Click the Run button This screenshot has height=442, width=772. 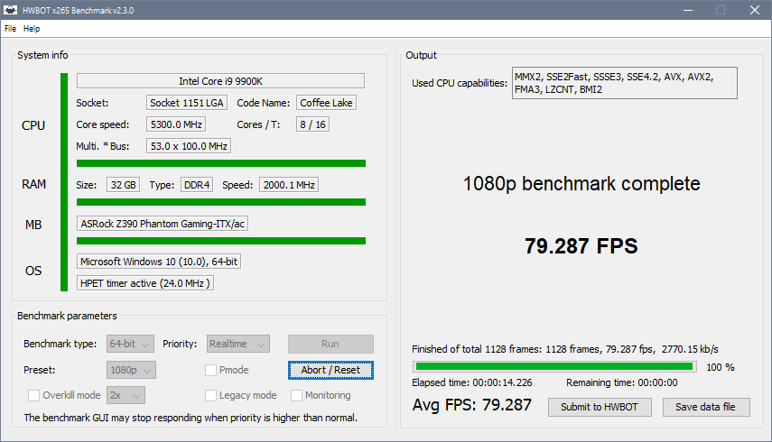click(330, 345)
